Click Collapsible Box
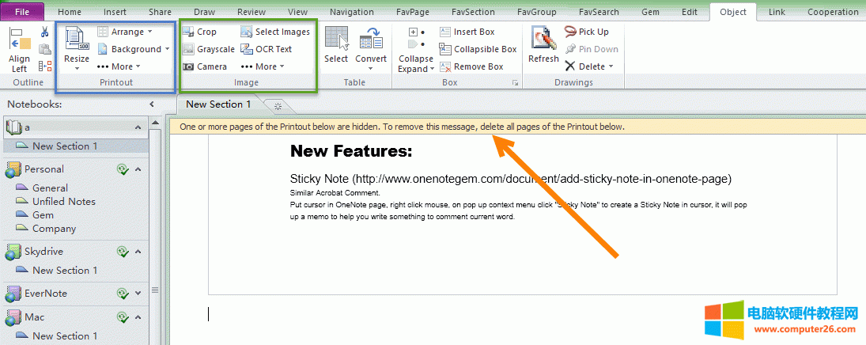 click(478, 49)
